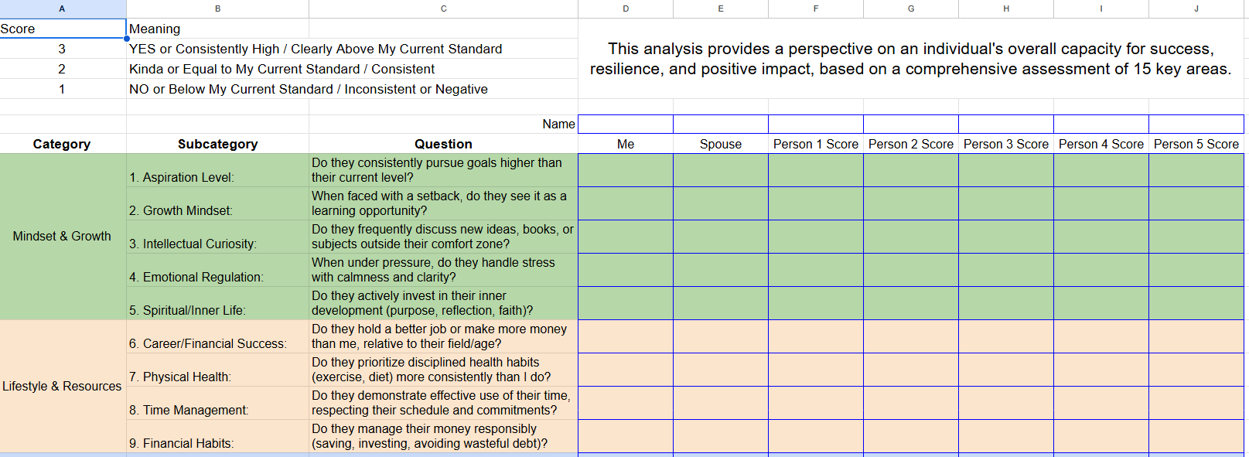Click Person 1 score for Intellectual Curiosity
Screen dimensions: 1249x457
click(x=815, y=237)
